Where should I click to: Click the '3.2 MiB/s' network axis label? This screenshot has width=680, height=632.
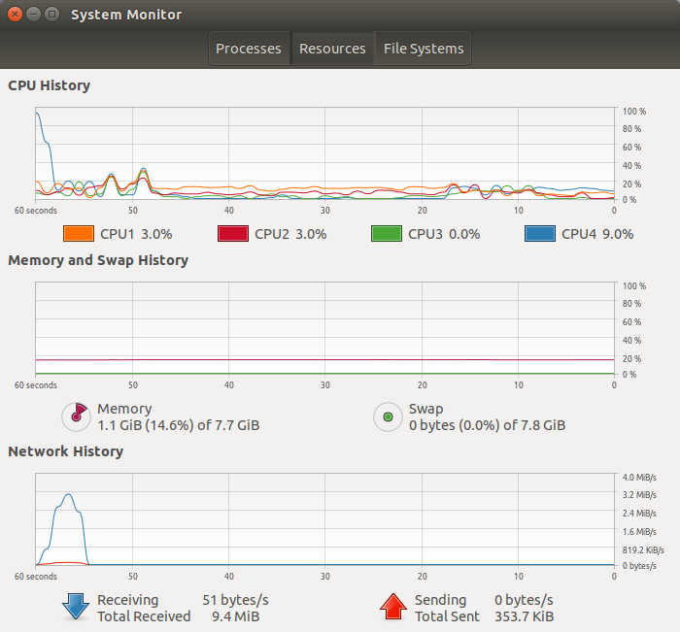639,495
